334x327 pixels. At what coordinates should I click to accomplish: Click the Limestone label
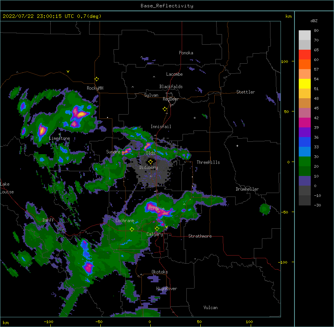(59, 138)
